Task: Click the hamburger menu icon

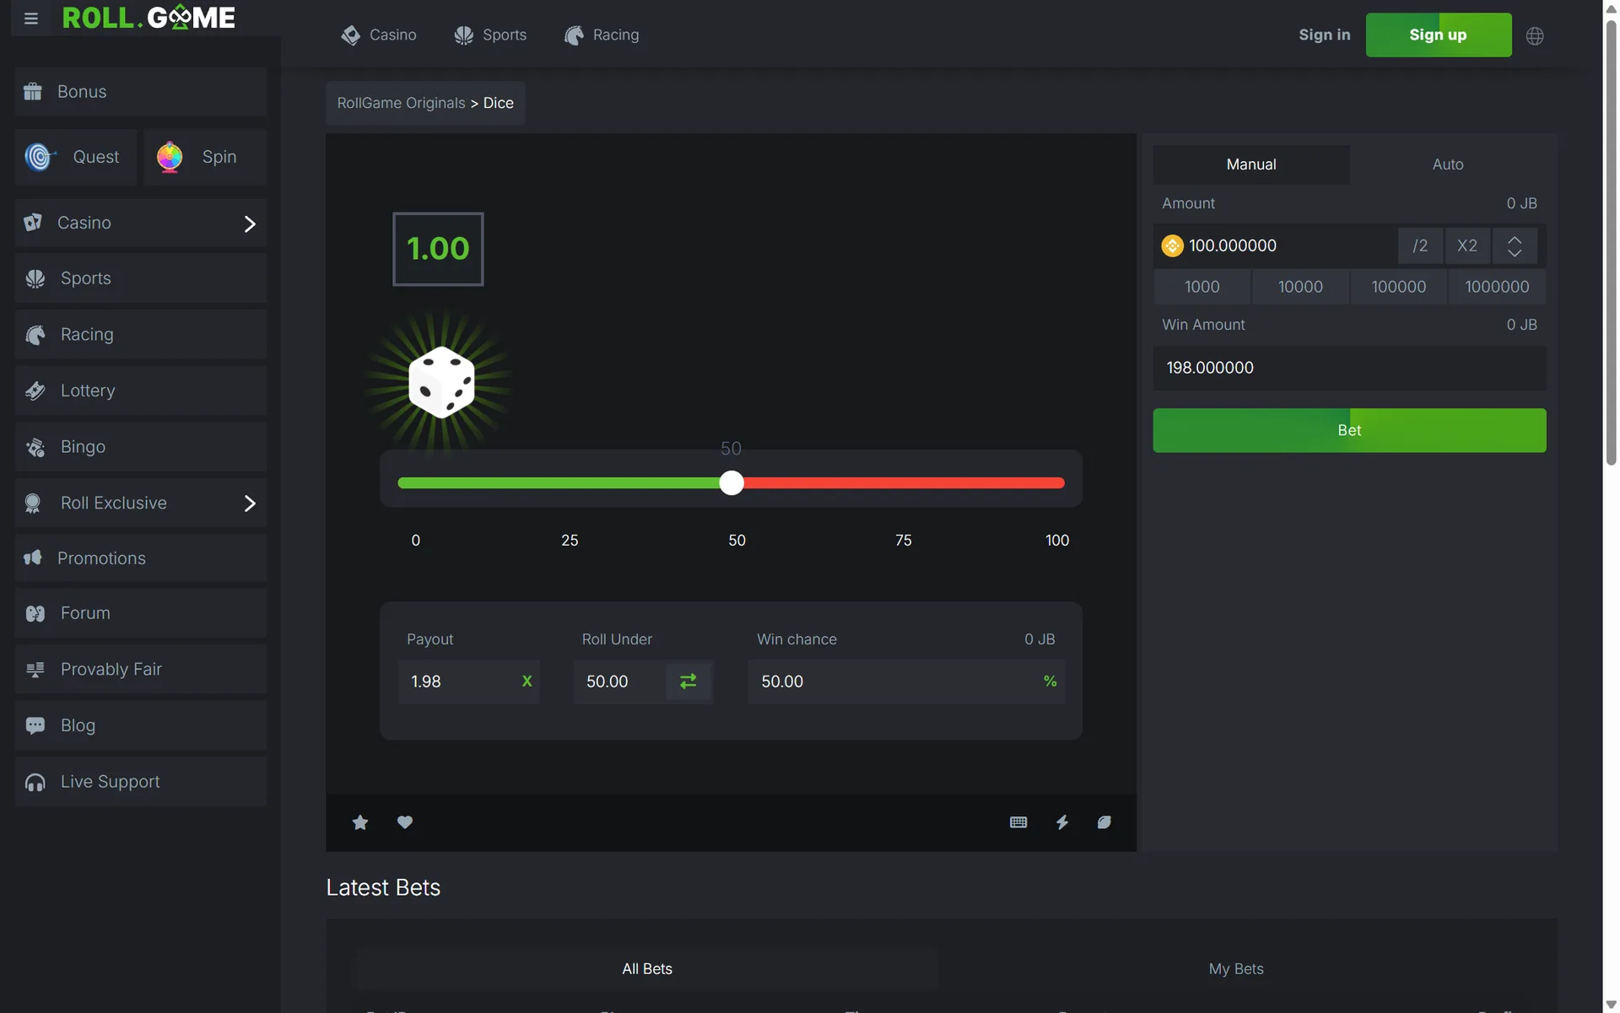Action: point(31,19)
